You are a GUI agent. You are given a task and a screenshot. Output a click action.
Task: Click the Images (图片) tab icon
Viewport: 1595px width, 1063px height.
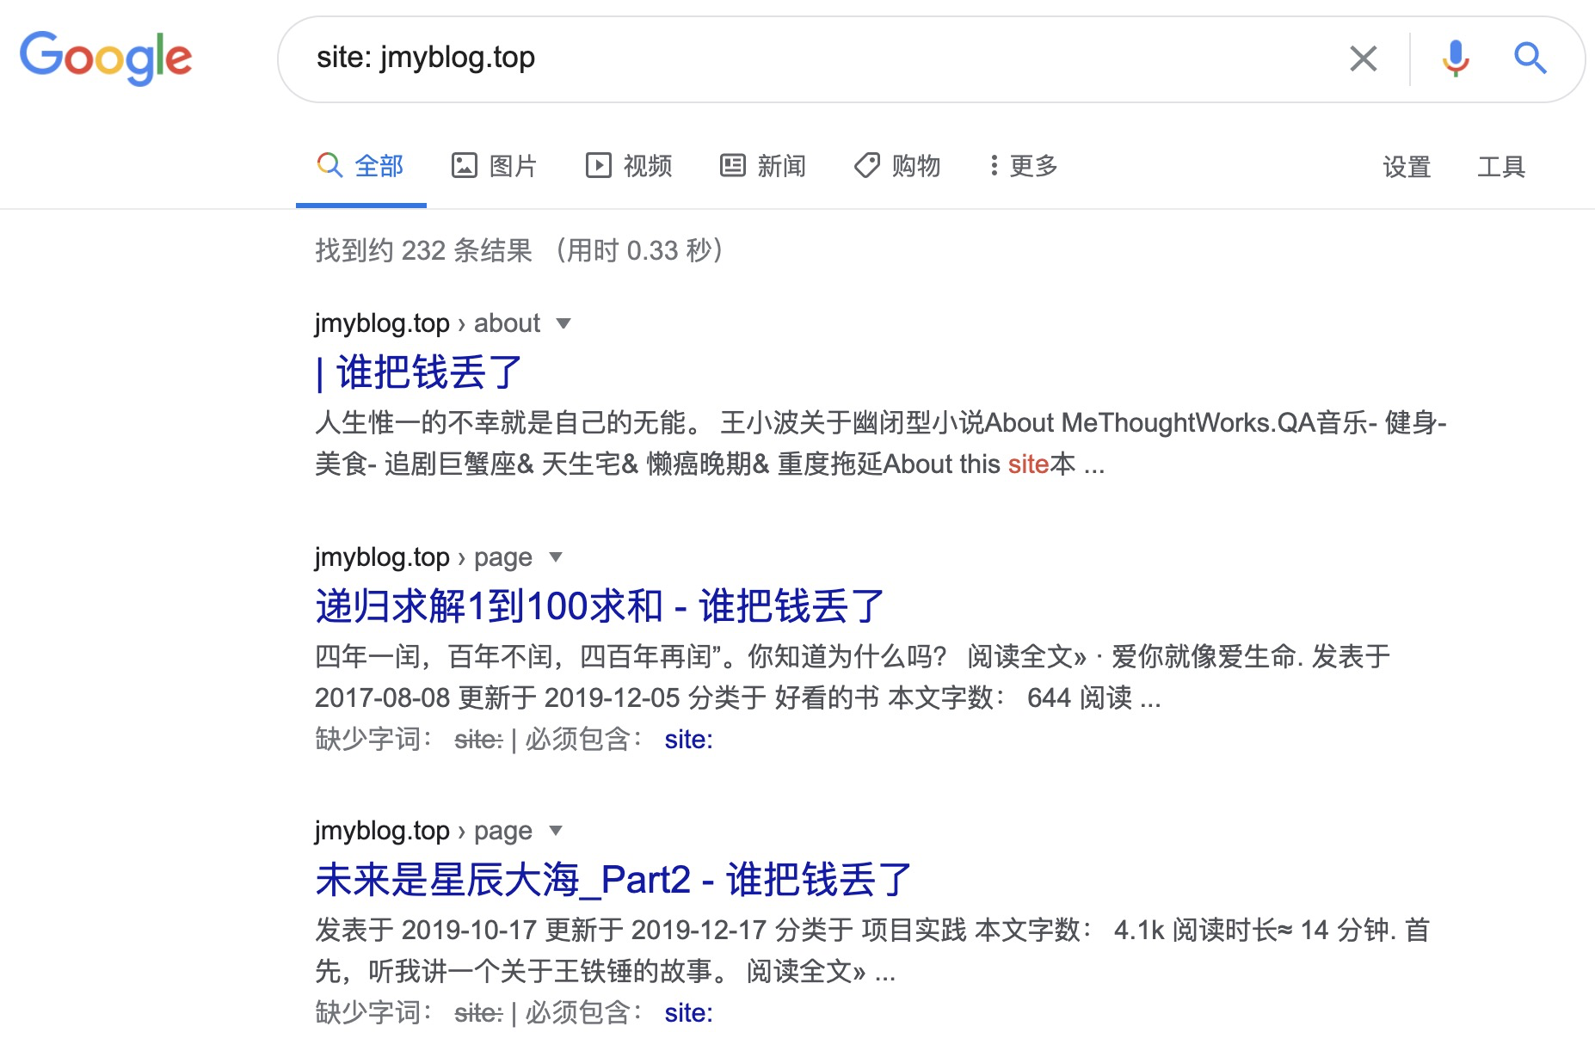coord(464,165)
